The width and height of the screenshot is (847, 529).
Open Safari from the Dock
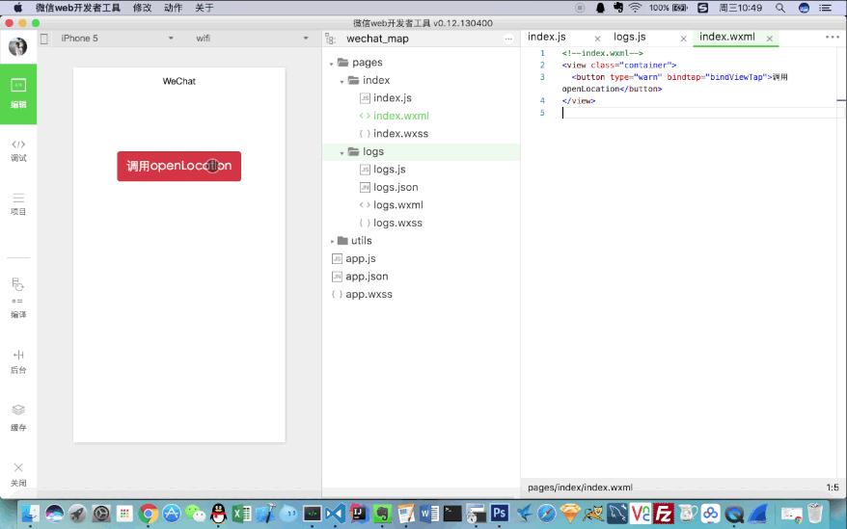pos(547,514)
